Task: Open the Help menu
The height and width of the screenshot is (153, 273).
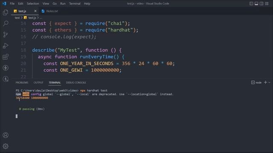Action: click(x=87, y=3)
